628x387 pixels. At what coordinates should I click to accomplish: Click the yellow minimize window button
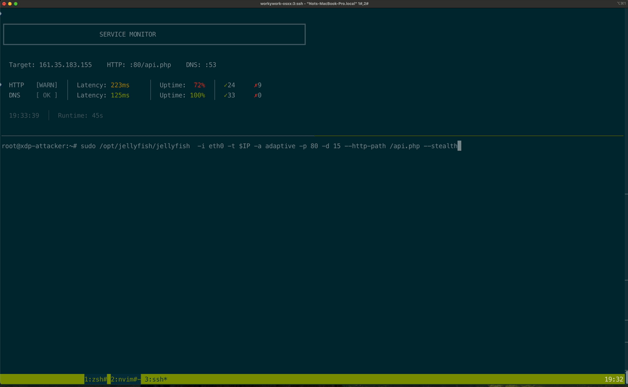point(10,3)
